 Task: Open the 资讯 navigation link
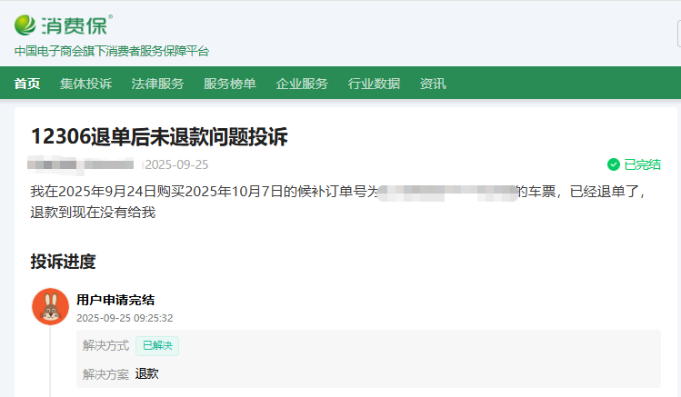[x=433, y=84]
